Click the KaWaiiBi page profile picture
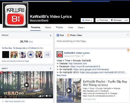Image resolution: width=130 pixels, height=103 pixels. [15, 15]
